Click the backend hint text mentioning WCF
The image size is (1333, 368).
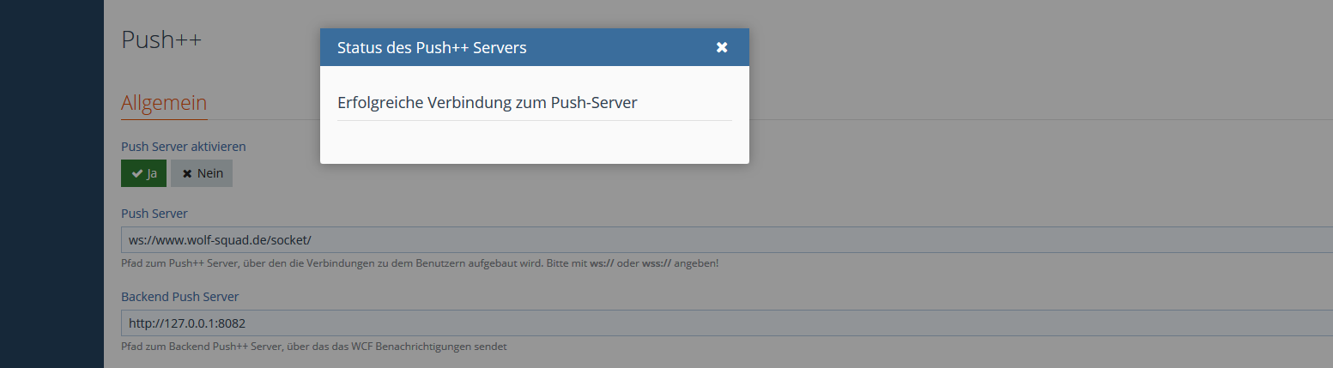tap(314, 347)
